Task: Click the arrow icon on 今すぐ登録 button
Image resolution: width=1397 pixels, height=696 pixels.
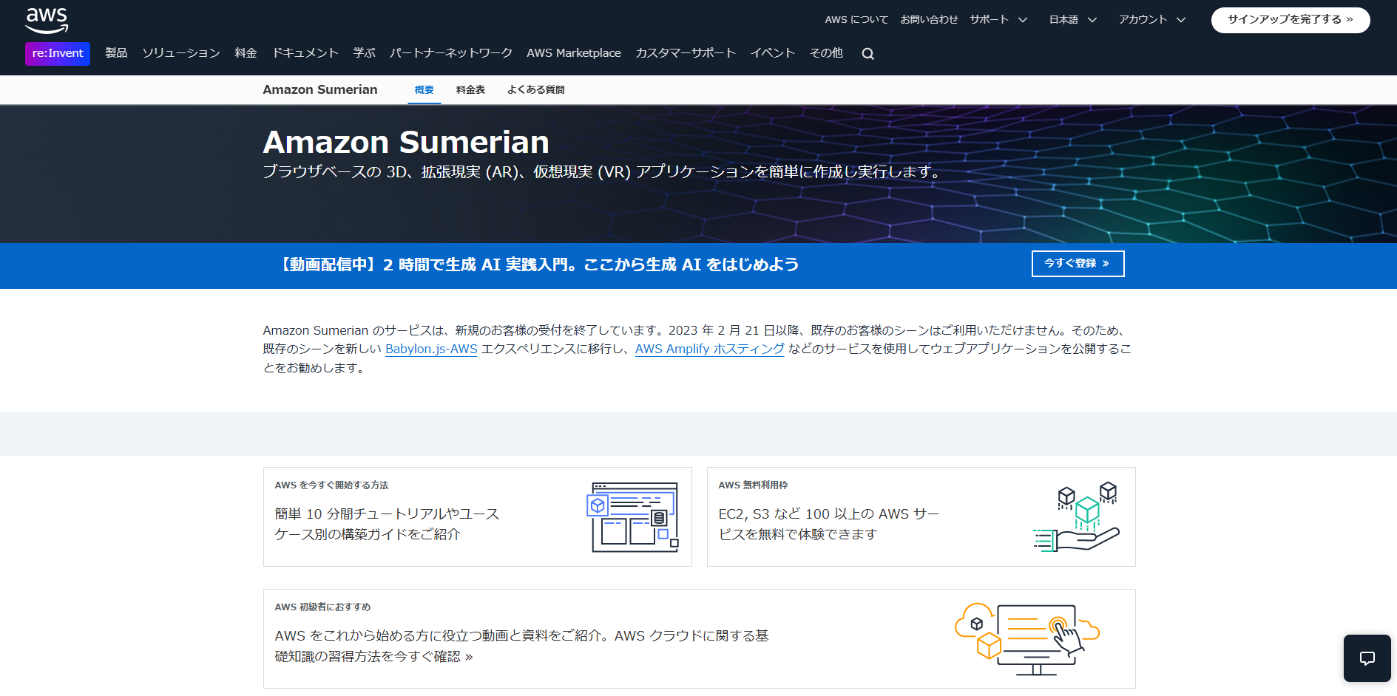Action: [x=1106, y=263]
